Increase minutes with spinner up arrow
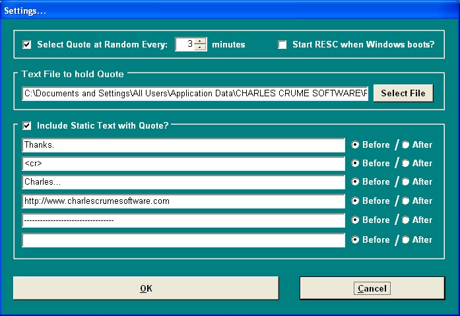This screenshot has width=460, height=316. coord(201,41)
